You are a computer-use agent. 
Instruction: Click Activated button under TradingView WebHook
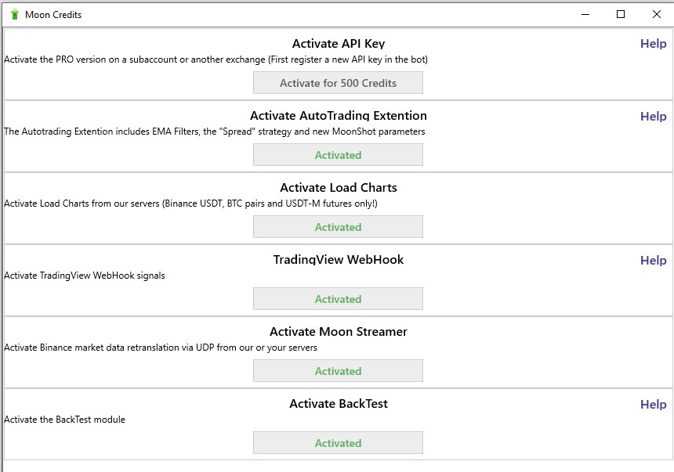[x=338, y=298]
